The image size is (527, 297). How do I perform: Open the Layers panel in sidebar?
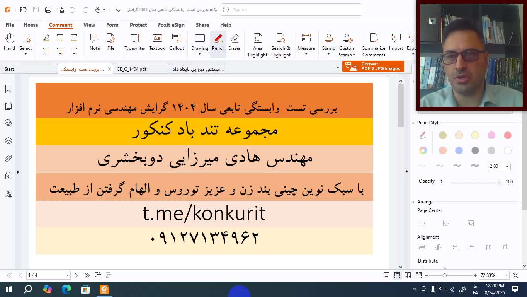[8, 141]
